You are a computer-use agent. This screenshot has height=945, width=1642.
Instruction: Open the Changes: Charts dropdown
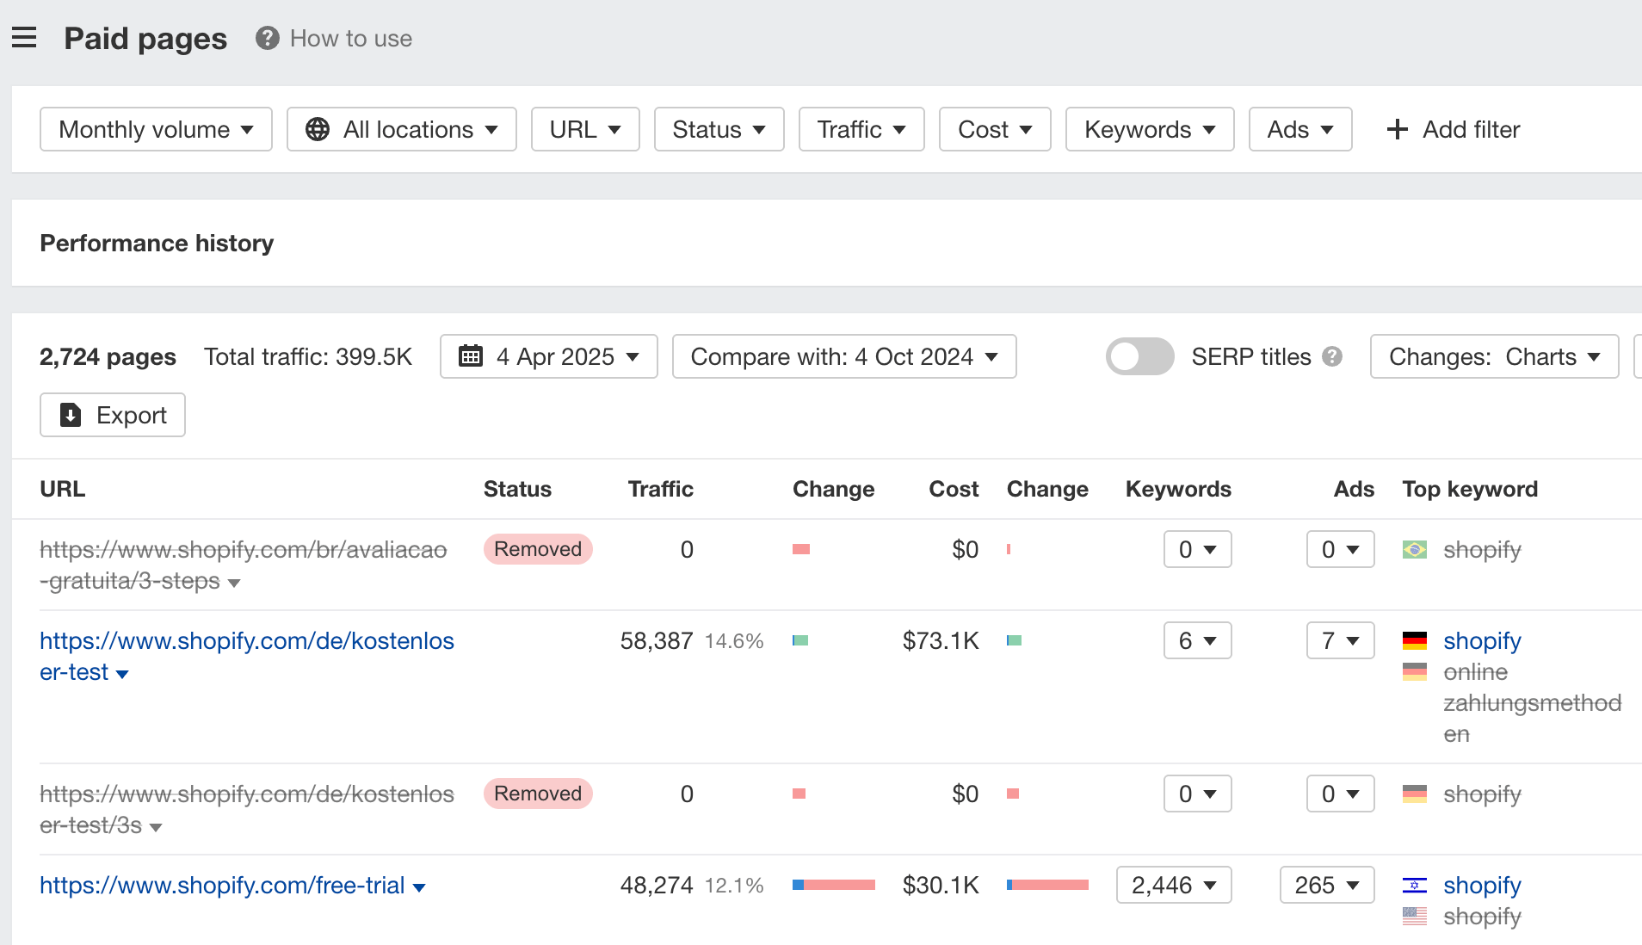[1493, 355]
